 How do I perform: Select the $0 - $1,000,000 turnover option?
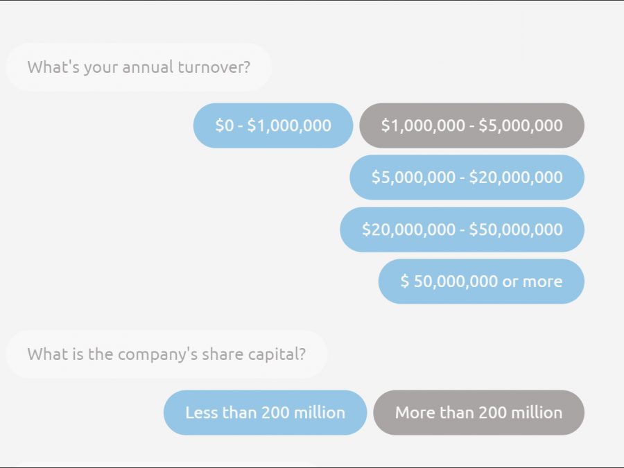pos(273,125)
